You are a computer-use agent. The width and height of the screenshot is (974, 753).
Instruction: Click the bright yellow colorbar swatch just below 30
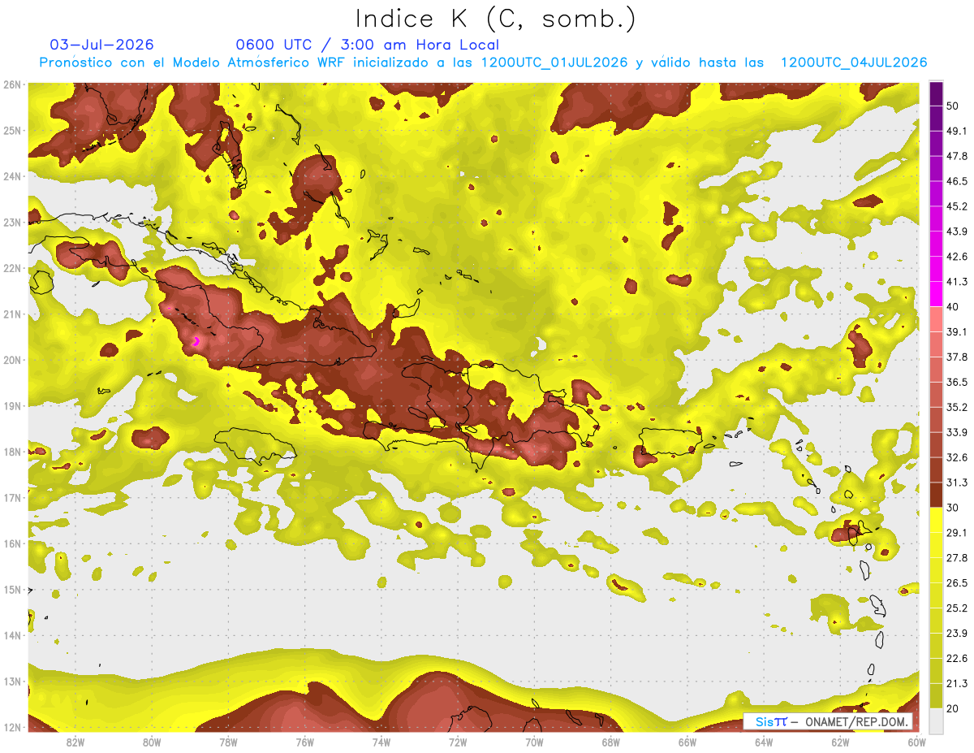point(936,520)
